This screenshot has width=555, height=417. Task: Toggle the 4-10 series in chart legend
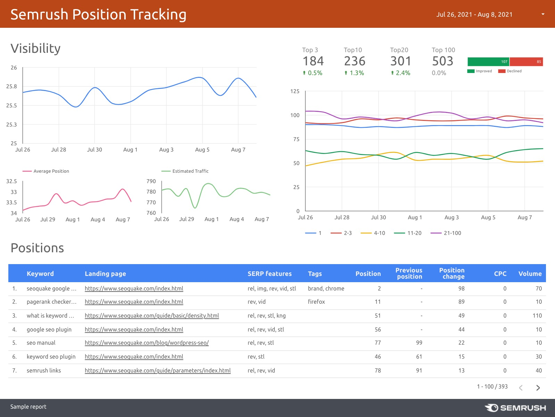(373, 233)
